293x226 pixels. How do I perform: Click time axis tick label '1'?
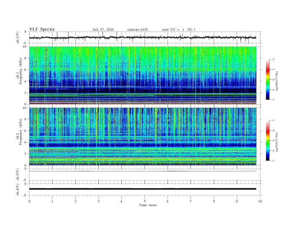pyautogui.click(x=52, y=201)
